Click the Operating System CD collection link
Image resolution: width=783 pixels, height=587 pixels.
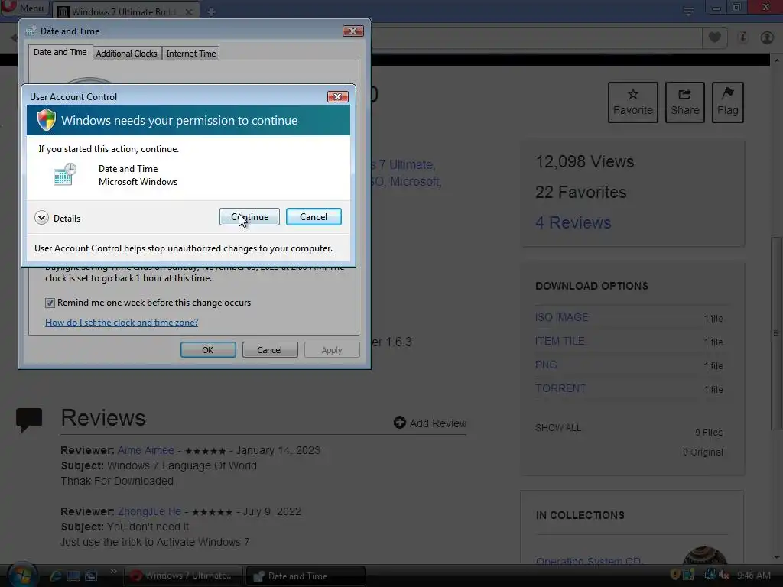point(590,560)
